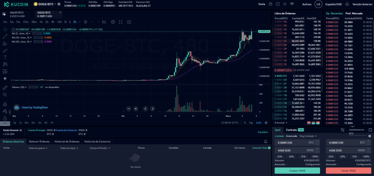Select the ruler measure tool

click(x=5, y=88)
